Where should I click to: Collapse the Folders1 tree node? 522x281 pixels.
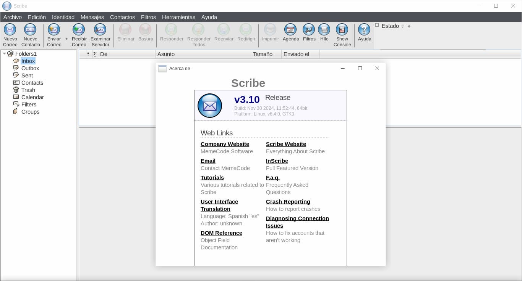tap(4, 54)
